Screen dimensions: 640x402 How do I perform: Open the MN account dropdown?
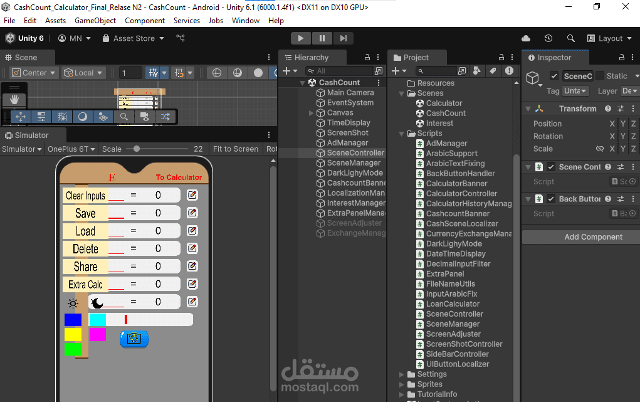point(75,38)
